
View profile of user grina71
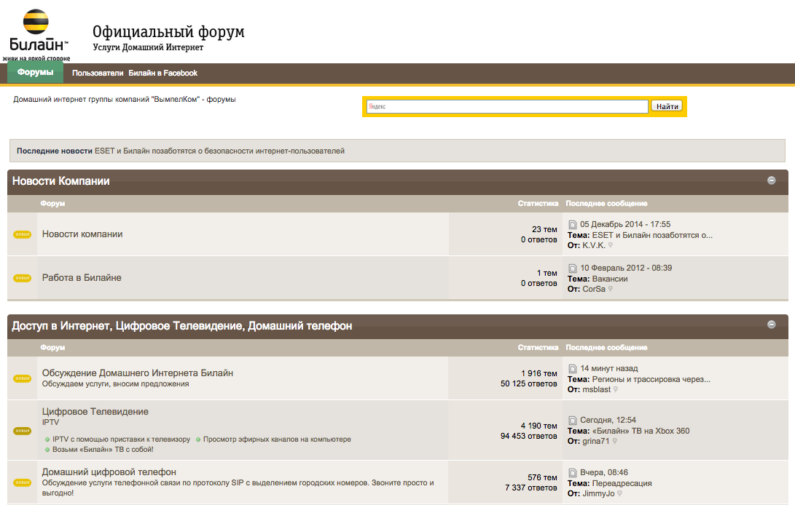coord(596,441)
